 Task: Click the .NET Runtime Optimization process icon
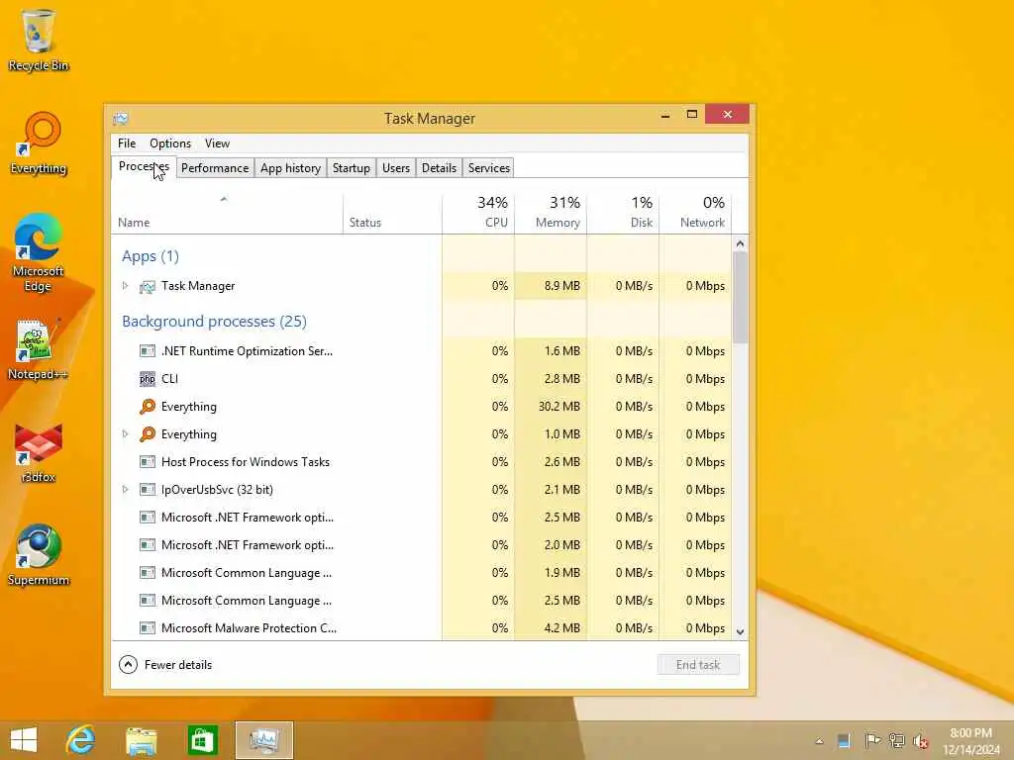148,351
